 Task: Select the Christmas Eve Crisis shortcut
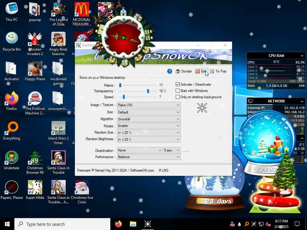[82, 192]
